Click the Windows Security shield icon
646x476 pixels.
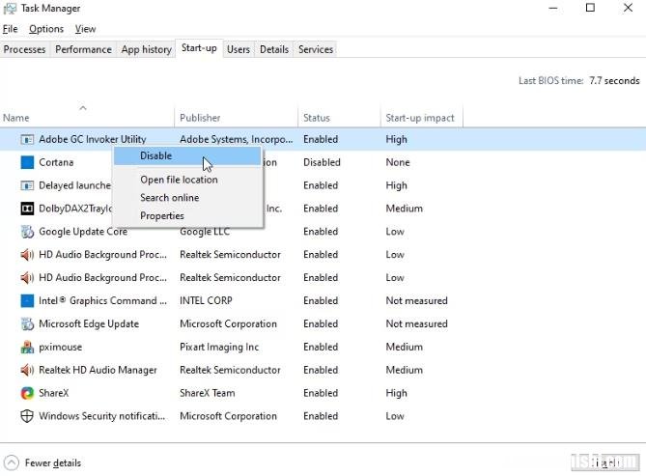tap(27, 416)
